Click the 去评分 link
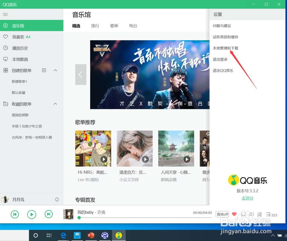287x241 pixels. (247, 198)
